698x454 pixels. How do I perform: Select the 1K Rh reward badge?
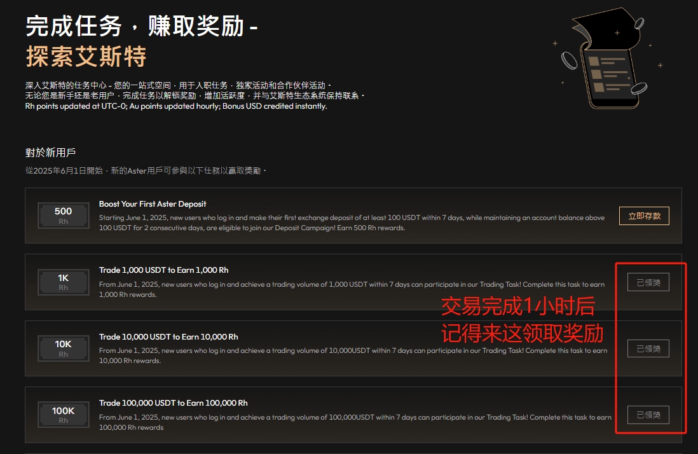(63, 282)
